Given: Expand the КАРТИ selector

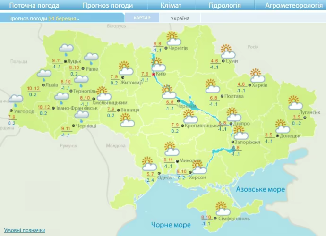Looking at the screenshot, I should (x=142, y=18).
